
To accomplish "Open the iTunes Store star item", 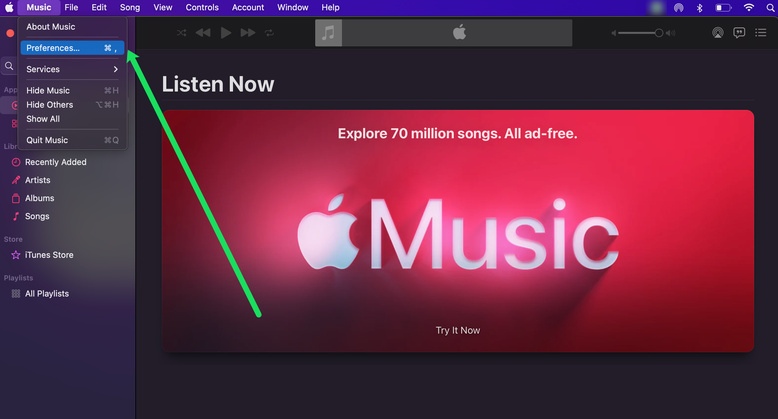I will (x=49, y=255).
